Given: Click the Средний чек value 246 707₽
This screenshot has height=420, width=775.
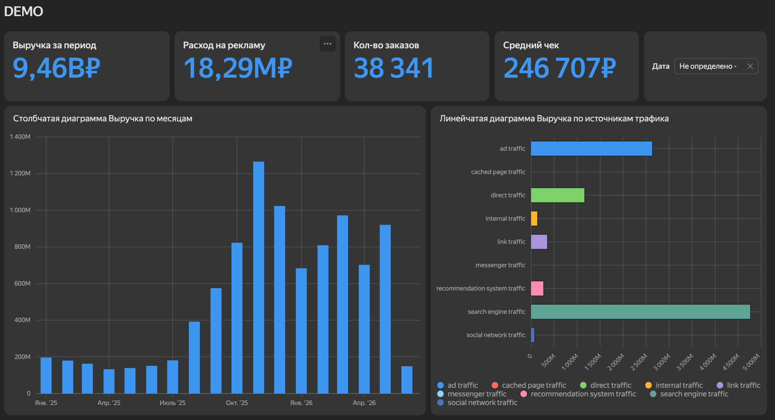Looking at the screenshot, I should (560, 68).
